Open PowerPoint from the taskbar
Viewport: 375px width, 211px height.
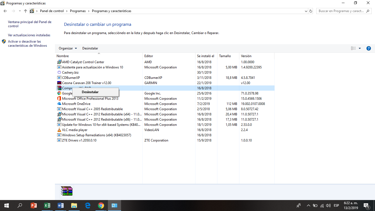34,206
